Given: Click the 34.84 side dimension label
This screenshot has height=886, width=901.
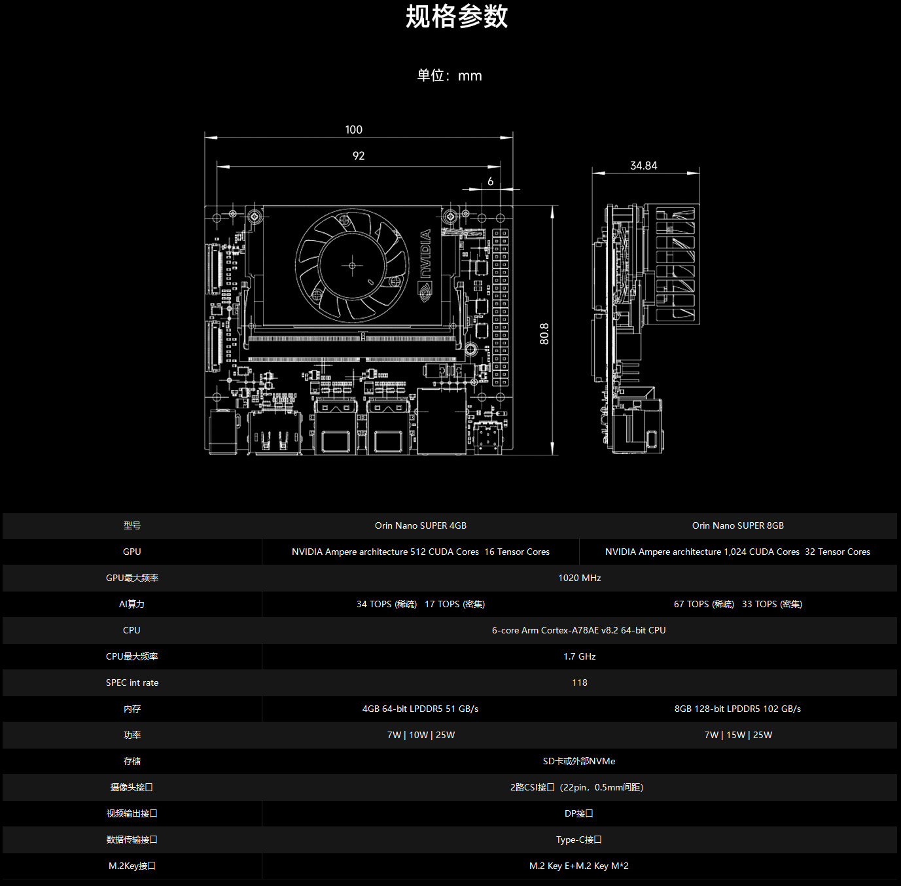Looking at the screenshot, I should click(644, 166).
